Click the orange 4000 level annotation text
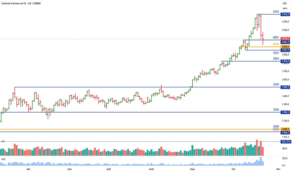This screenshot has height=172, width=292. tap(276, 44)
